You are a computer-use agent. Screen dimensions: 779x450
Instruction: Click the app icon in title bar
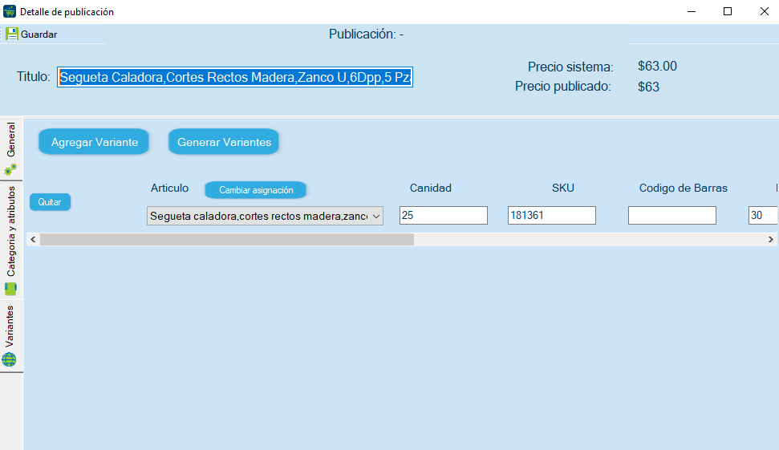point(10,11)
